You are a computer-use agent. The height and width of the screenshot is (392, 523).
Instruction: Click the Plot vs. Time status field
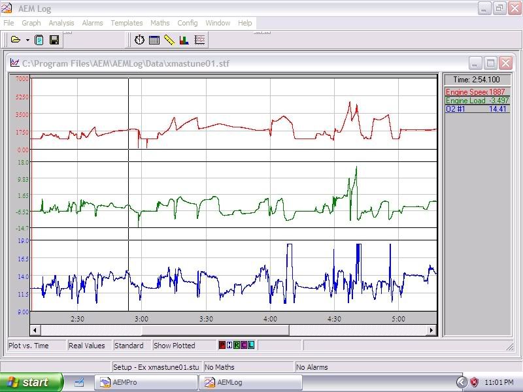click(37, 346)
